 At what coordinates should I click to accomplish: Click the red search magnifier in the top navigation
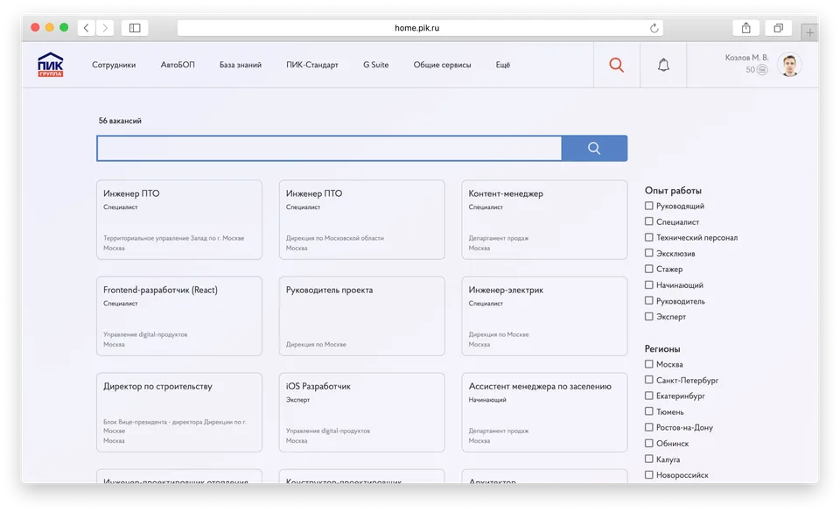pyautogui.click(x=616, y=64)
